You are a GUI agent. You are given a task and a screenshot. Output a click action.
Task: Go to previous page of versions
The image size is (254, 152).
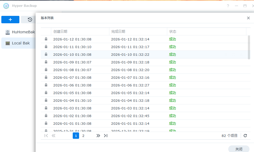coord(53,136)
